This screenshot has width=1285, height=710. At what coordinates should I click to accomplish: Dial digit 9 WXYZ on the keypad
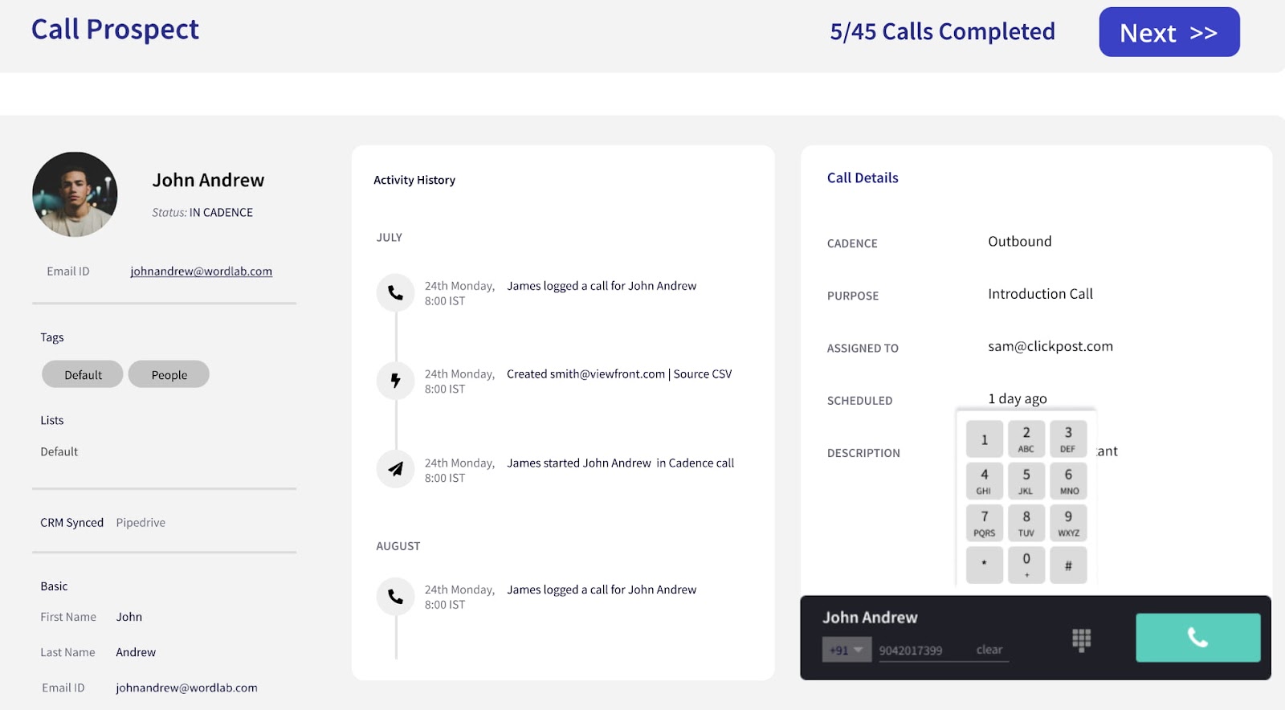1068,523
